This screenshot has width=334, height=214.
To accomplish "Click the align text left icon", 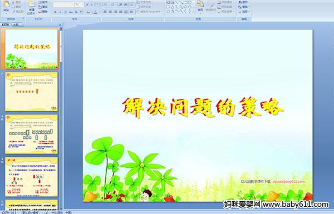I will point(105,12).
